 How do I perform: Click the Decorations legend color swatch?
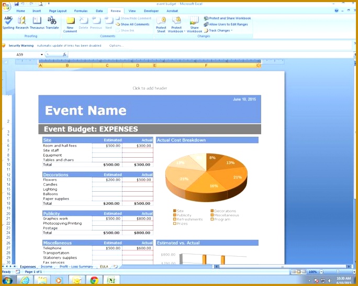click(212, 211)
